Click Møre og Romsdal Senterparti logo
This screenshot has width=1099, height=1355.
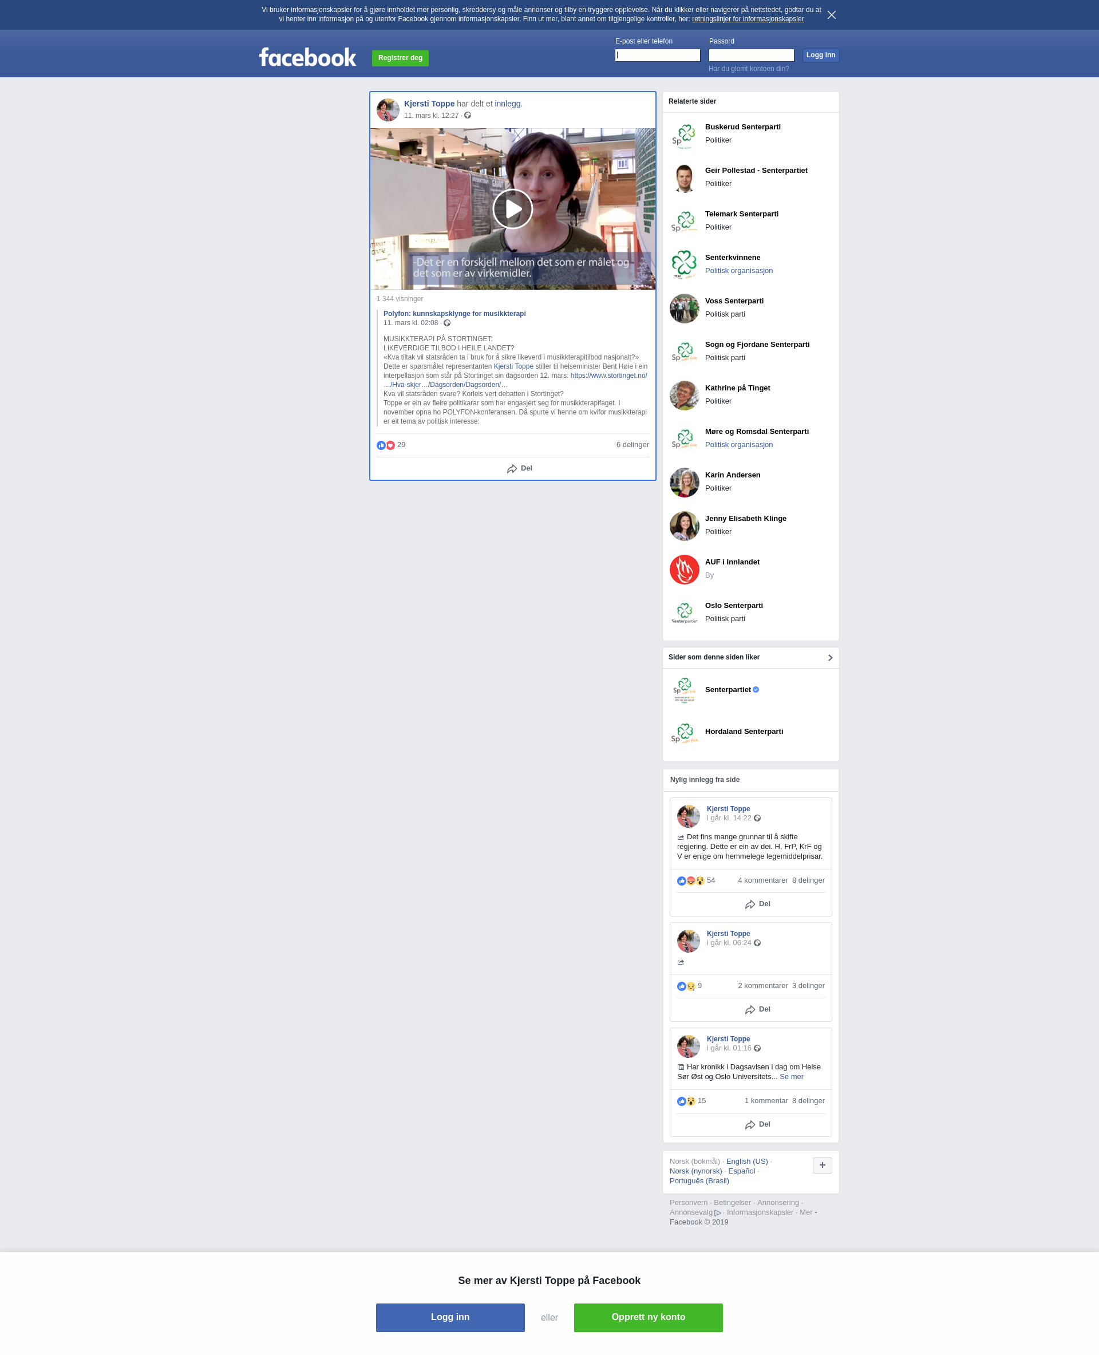[685, 440]
